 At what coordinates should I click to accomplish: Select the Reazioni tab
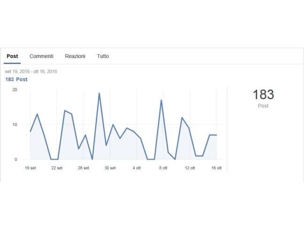click(75, 56)
